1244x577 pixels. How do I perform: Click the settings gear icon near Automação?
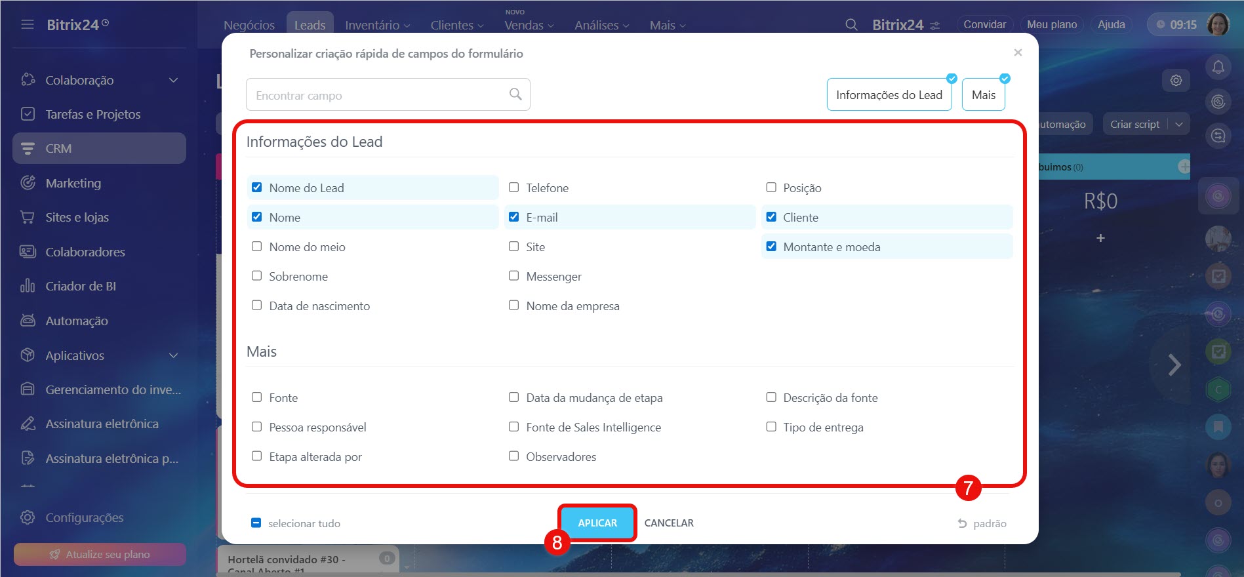pyautogui.click(x=1176, y=80)
